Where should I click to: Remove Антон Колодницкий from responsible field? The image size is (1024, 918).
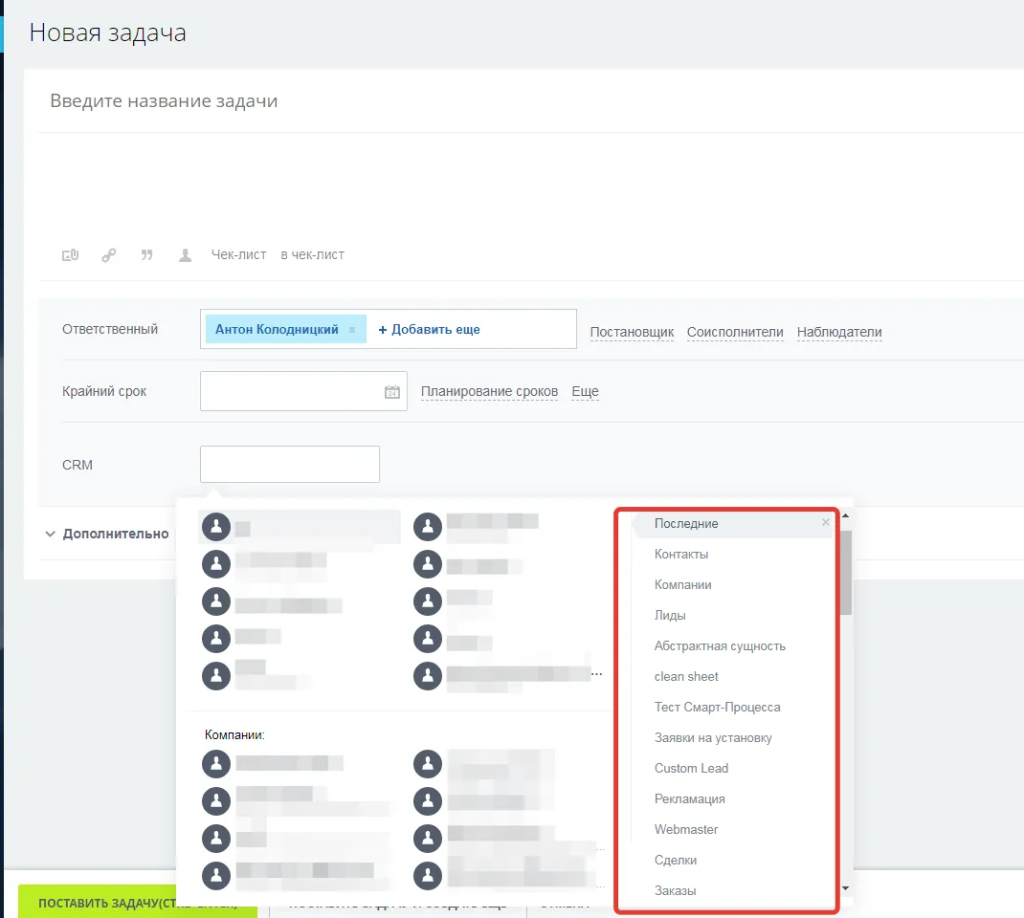[352, 330]
